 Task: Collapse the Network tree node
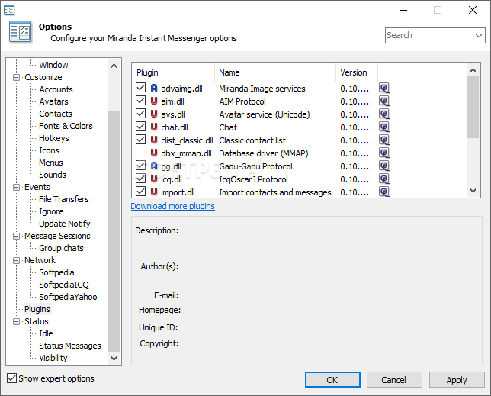(x=16, y=260)
